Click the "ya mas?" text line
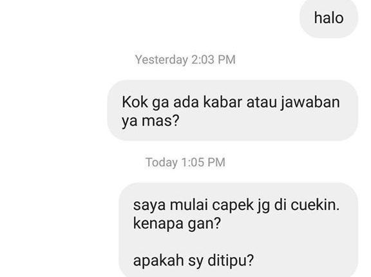The image size is (371, 277). (151, 121)
